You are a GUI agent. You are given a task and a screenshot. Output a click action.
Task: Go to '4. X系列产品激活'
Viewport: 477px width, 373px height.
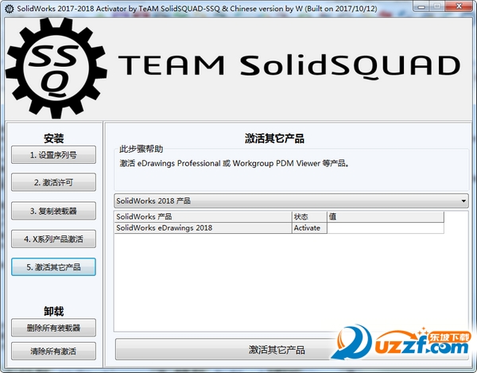click(53, 239)
